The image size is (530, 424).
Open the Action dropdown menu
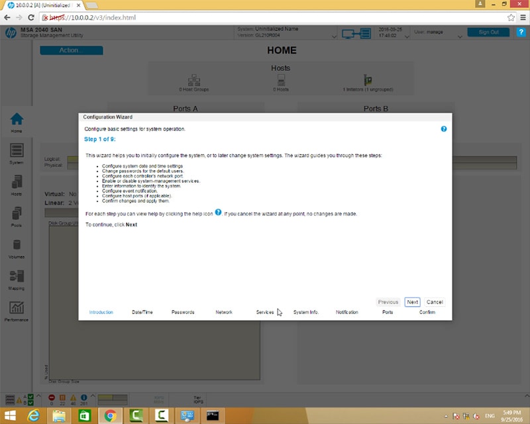click(72, 50)
